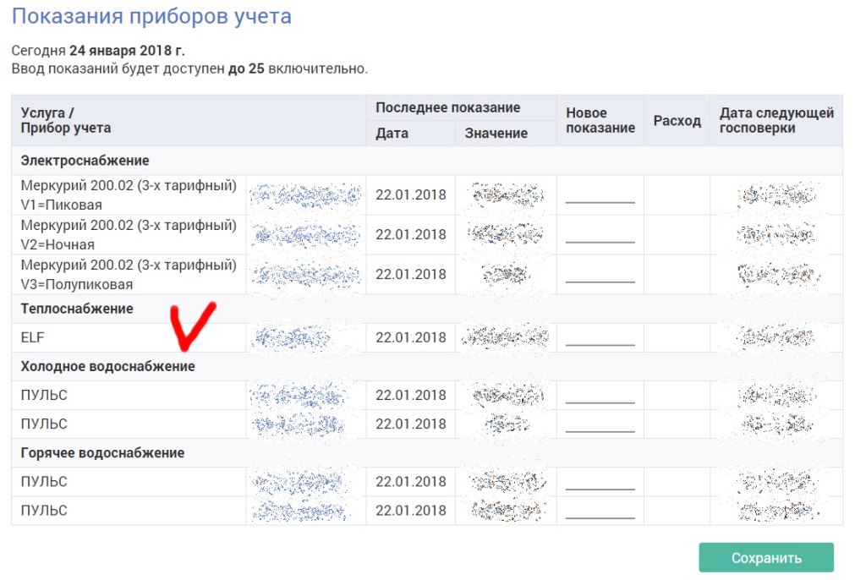Image resolution: width=866 pixels, height=580 pixels.
Task: Click the Теплоснабжение section header
Action: 77,309
